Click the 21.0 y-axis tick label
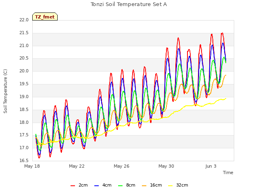Viewport: 258px width, 193px height. click(24, 45)
